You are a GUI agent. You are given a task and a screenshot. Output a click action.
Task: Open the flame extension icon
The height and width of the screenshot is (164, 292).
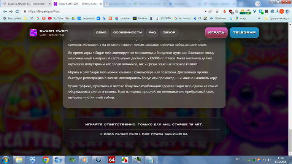pos(225,11)
